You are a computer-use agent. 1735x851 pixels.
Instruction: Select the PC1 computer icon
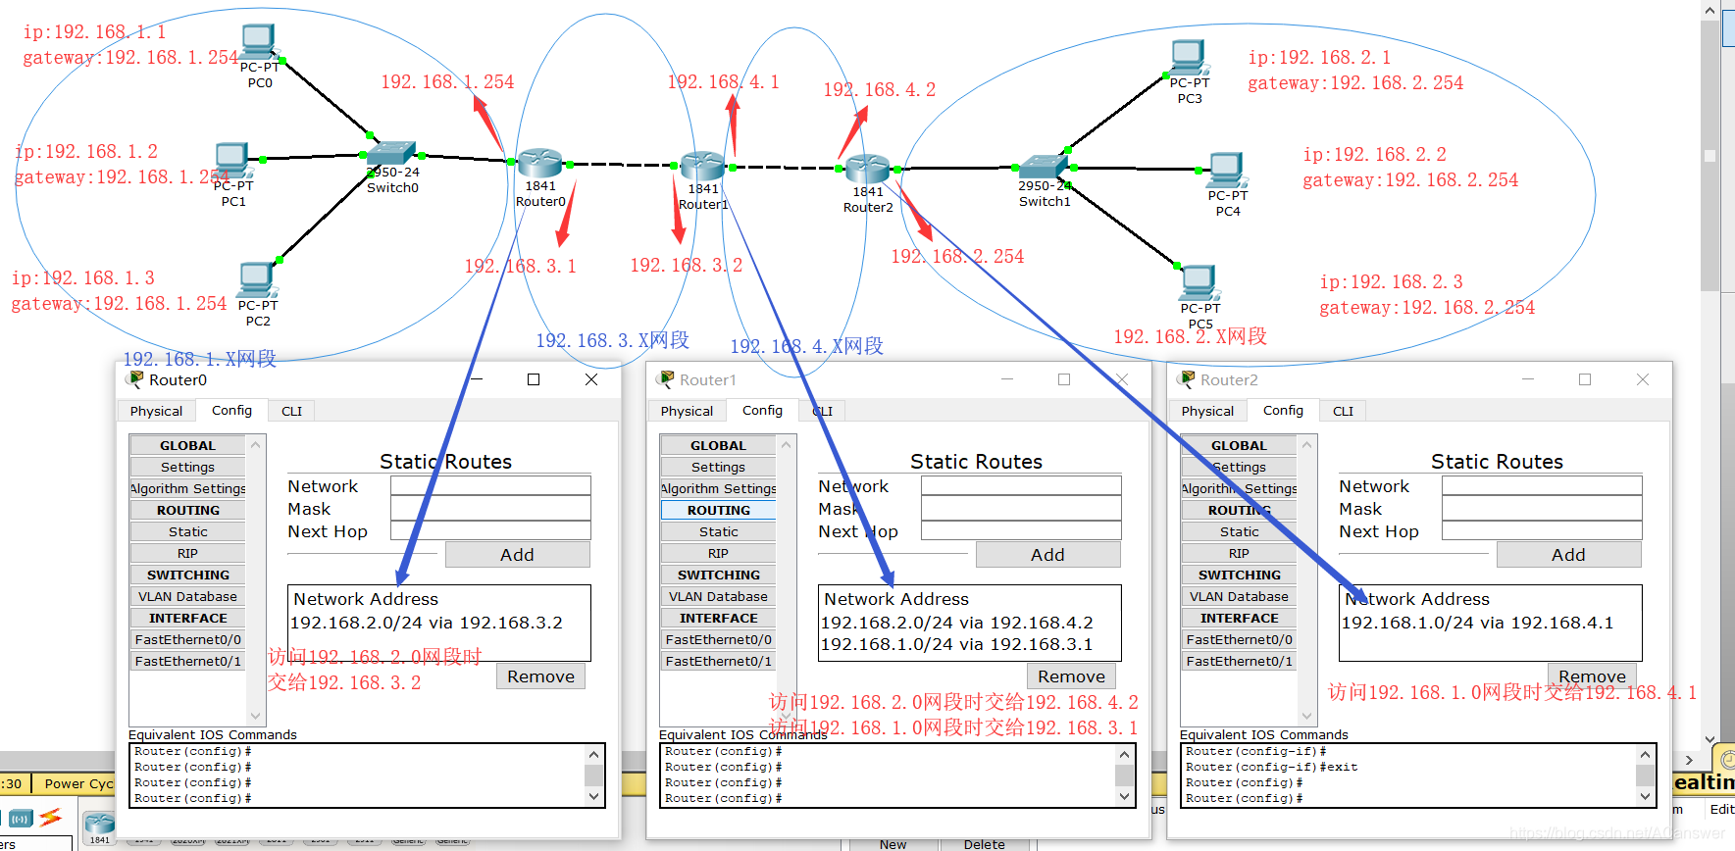[232, 161]
